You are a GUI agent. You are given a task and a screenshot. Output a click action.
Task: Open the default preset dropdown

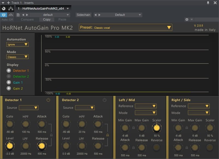pyautogui.click(x=50, y=15)
